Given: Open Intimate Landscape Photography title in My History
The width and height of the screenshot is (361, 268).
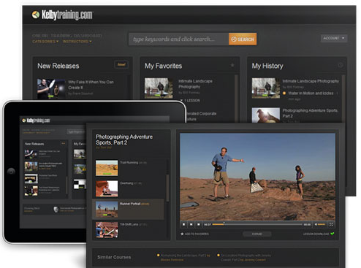Looking at the screenshot, I should (311, 81).
